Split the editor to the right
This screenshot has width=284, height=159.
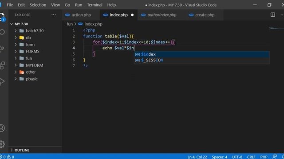pos(272,15)
